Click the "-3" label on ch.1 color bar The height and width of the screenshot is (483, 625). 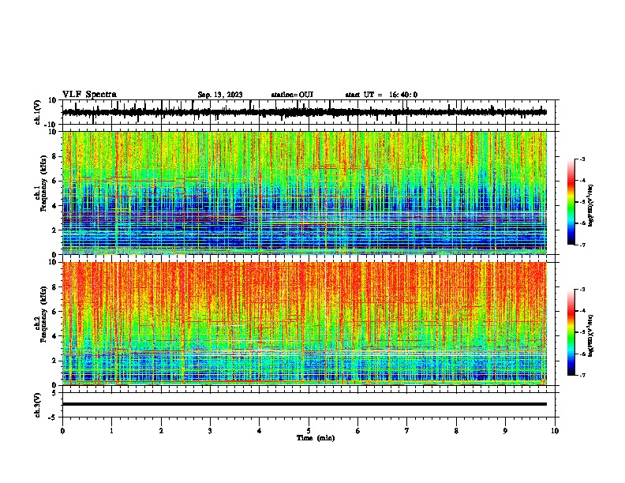(582, 159)
